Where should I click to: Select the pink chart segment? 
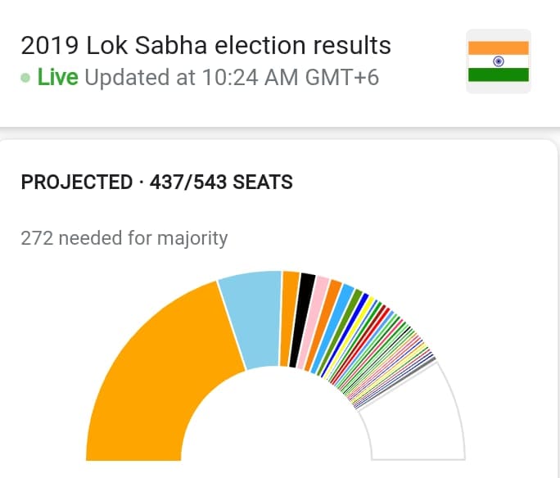point(314,323)
